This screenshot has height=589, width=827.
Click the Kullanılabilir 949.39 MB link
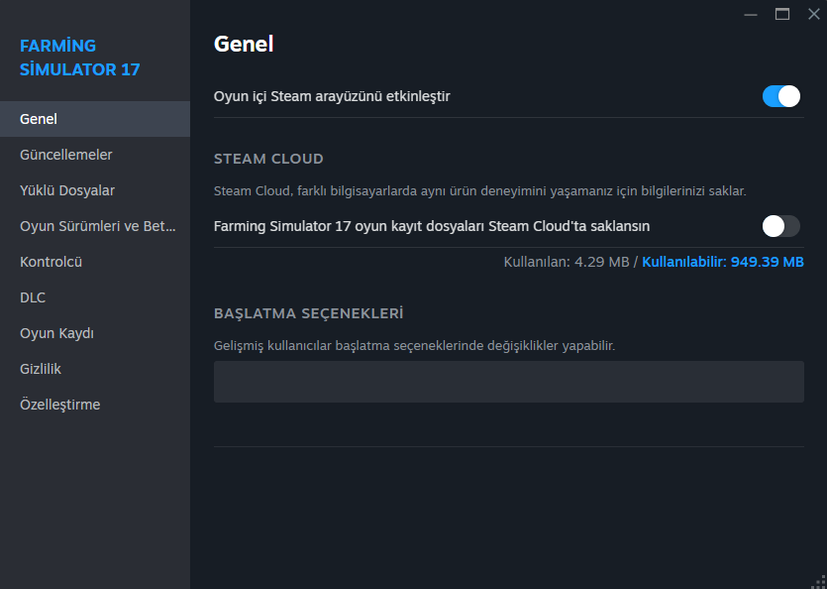[x=723, y=262]
